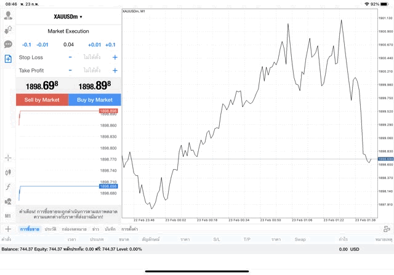The image size is (394, 275).
Task: Select the new order icon
Action: pos(8,59)
